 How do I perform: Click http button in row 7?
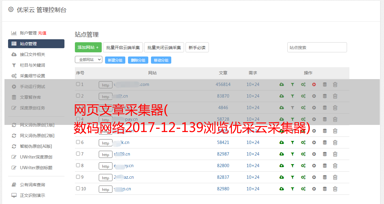pyautogui.click(x=106, y=154)
